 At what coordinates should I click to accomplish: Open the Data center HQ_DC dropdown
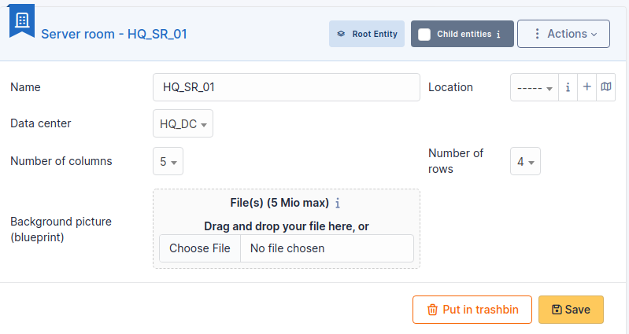coord(183,123)
